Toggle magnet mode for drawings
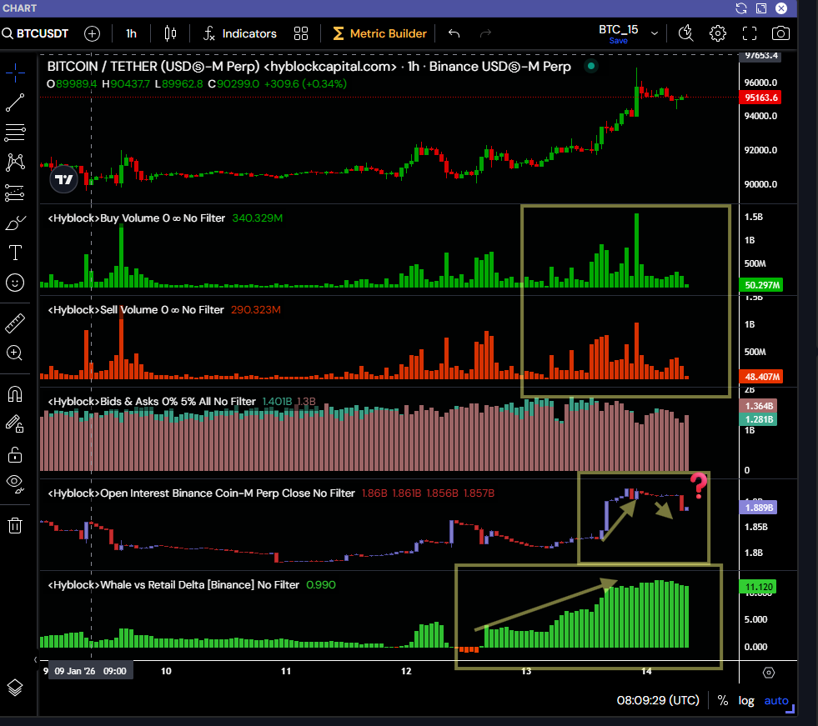This screenshot has height=726, width=818. tap(15, 393)
